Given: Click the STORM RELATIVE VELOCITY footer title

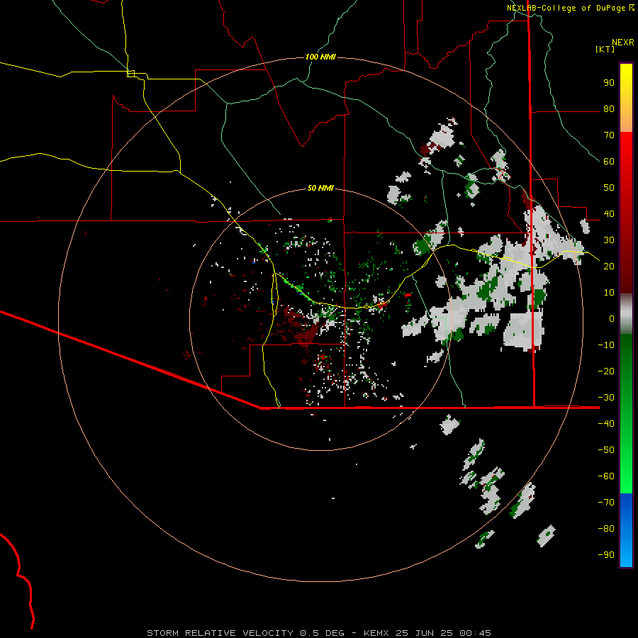Looking at the screenshot, I should 220,633.
